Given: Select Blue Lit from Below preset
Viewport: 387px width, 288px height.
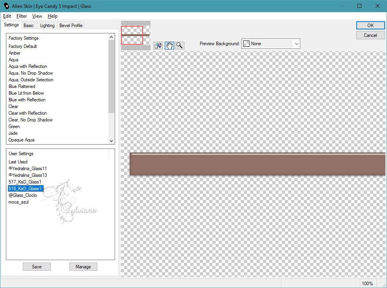Looking at the screenshot, I should (26, 93).
